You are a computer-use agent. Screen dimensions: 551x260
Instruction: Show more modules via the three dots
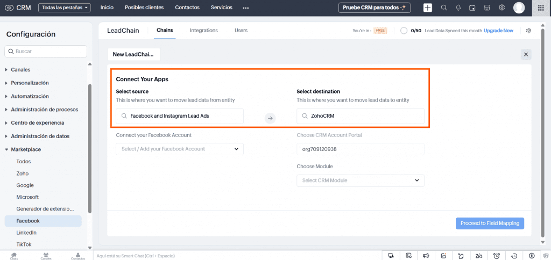click(245, 8)
